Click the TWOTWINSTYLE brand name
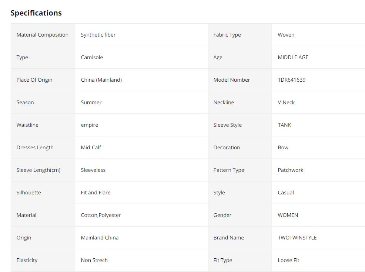The image size is (365, 272). pyautogui.click(x=297, y=238)
